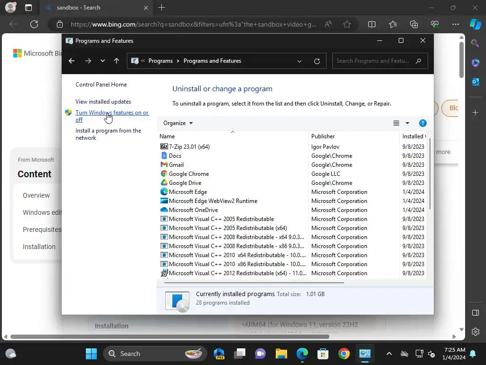The image size is (486, 365).
Task: Select the sandbox - Search tab
Action: [x=96, y=8]
